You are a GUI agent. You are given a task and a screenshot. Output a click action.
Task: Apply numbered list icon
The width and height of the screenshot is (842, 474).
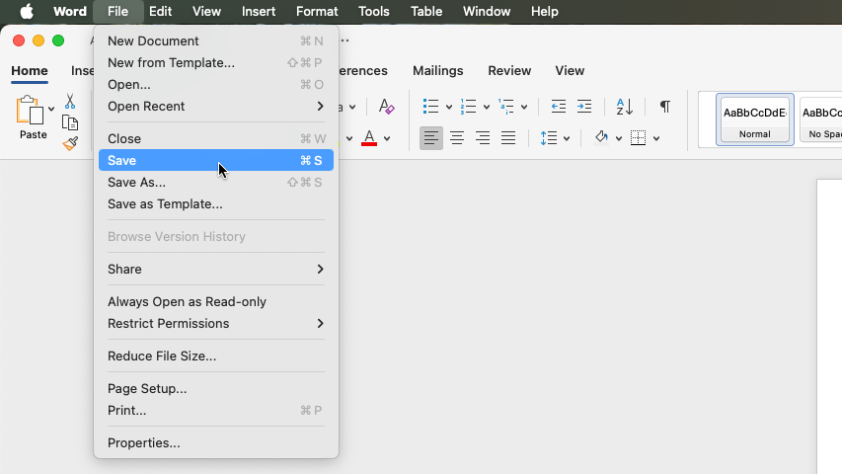[468, 107]
